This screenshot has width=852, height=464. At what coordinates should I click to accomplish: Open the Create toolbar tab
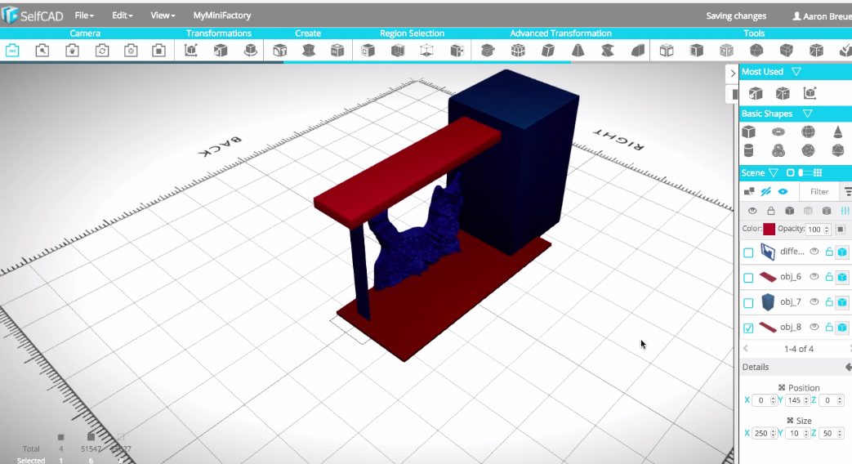[x=307, y=33]
